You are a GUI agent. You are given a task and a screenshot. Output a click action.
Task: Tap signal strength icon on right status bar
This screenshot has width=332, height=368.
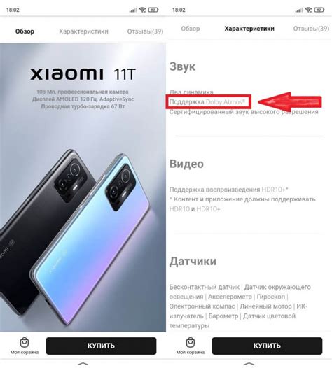[x=299, y=10]
